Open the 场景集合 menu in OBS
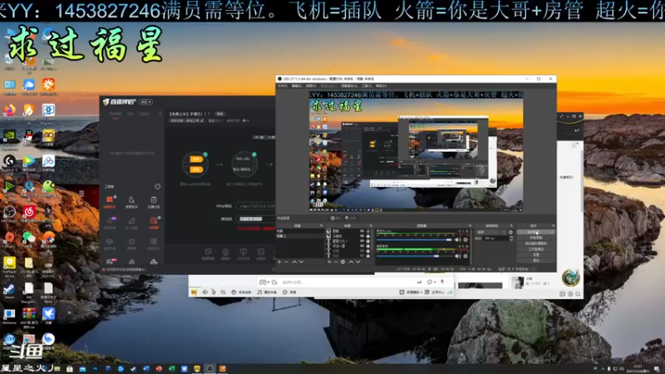The height and width of the screenshot is (374, 665). click(349, 86)
